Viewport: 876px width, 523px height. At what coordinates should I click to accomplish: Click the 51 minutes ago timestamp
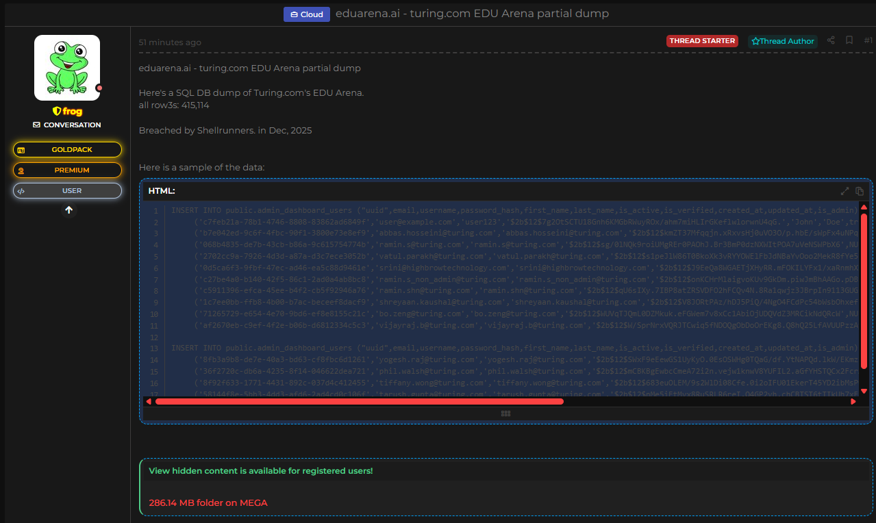170,42
